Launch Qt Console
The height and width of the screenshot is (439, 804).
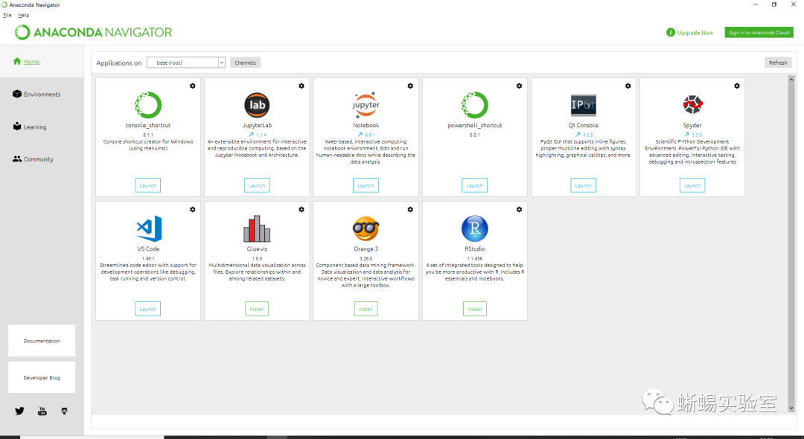(x=583, y=185)
